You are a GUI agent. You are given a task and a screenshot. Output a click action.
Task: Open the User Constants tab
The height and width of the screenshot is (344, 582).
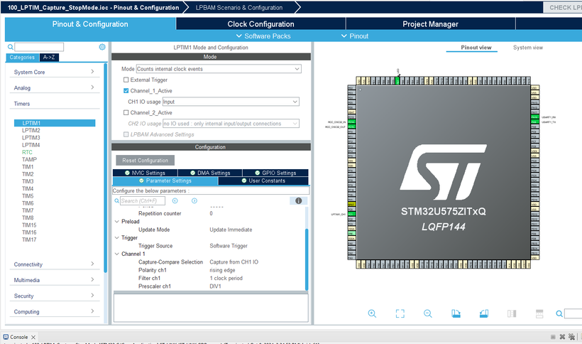[x=263, y=181]
